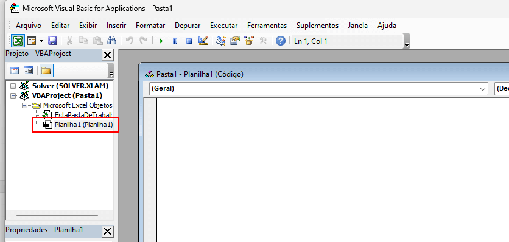Open the Inserir menu
Screen dimensions: 509x242
(x=116, y=26)
